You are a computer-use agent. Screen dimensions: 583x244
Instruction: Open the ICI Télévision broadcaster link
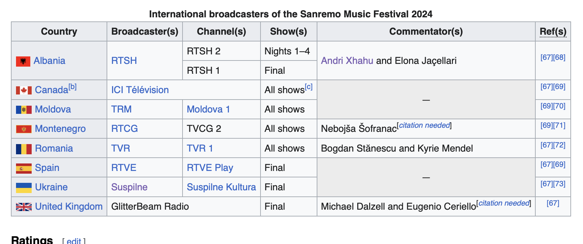(x=140, y=90)
